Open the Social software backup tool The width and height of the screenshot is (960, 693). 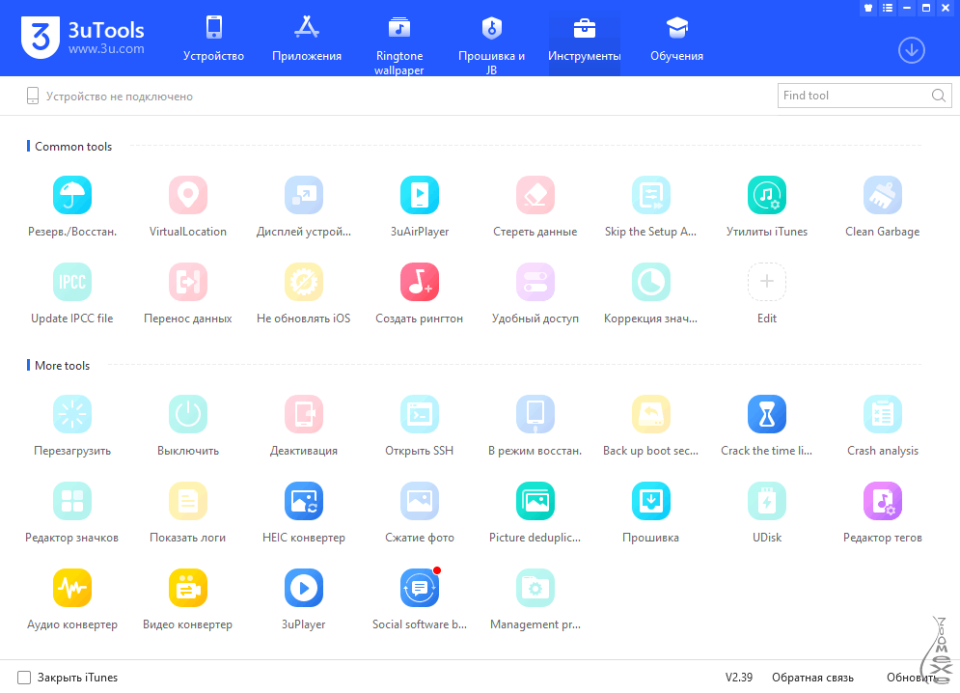[x=420, y=588]
